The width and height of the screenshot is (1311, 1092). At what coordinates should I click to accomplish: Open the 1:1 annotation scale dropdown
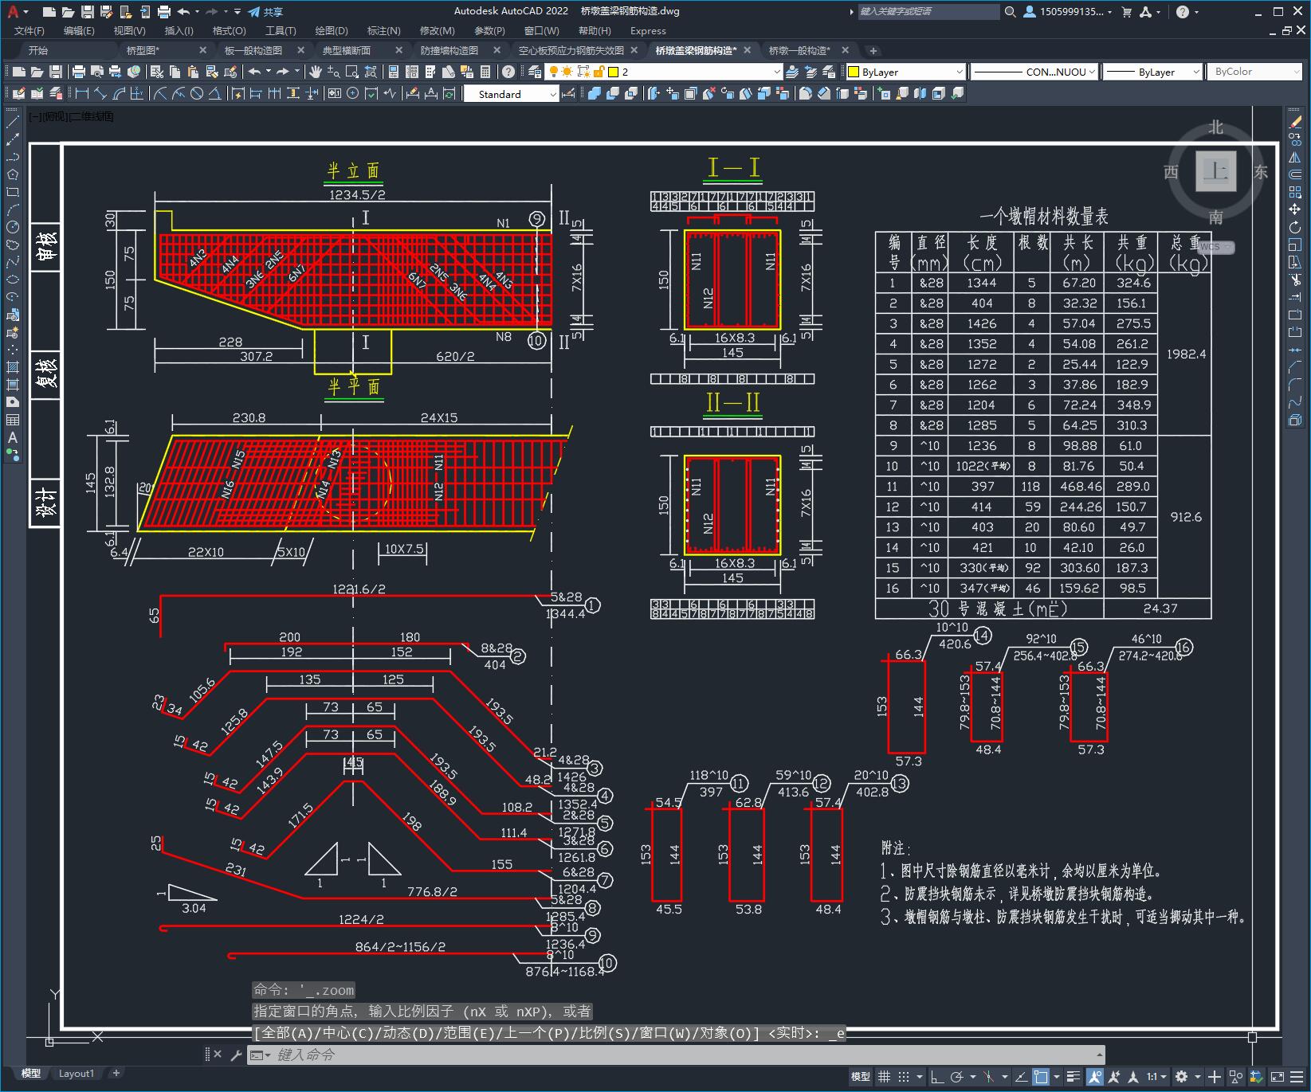1156,1077
